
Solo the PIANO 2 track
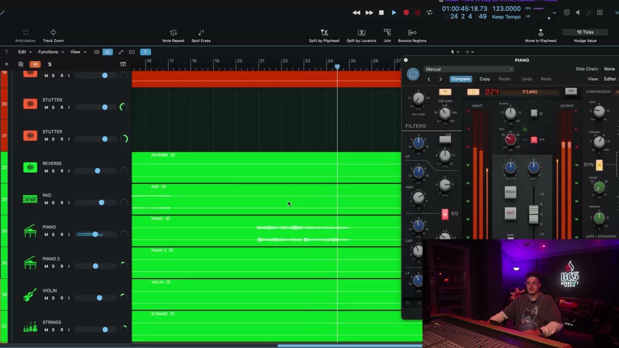point(53,266)
